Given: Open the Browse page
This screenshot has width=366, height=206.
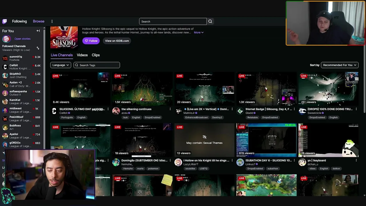Looking at the screenshot, I should (39, 21).
